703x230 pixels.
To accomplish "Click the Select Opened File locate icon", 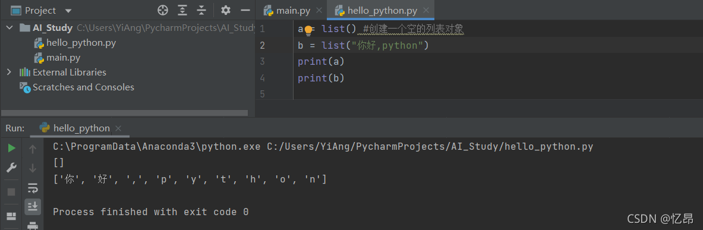I will tap(163, 10).
